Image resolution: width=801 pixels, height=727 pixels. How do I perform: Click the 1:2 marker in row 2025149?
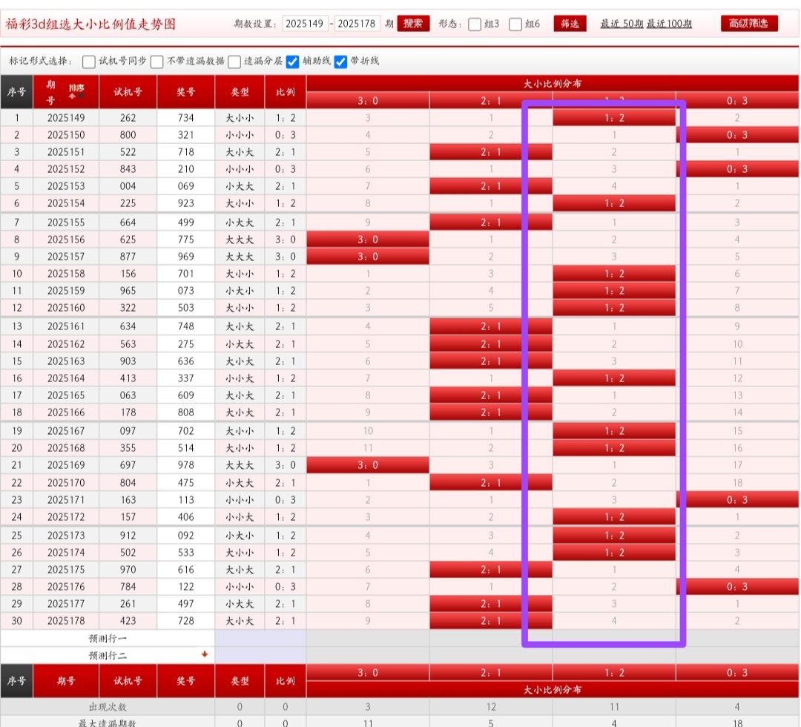pos(614,117)
